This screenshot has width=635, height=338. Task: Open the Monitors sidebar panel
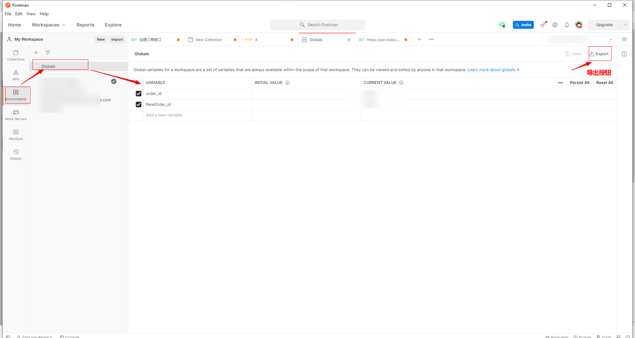point(16,135)
